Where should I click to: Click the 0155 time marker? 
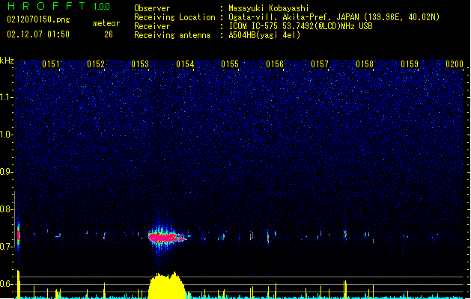click(x=230, y=64)
